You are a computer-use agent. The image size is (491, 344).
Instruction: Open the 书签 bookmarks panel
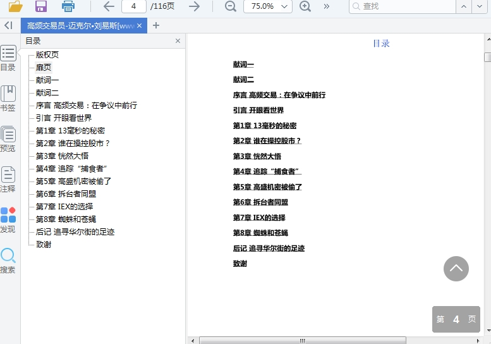click(x=8, y=99)
